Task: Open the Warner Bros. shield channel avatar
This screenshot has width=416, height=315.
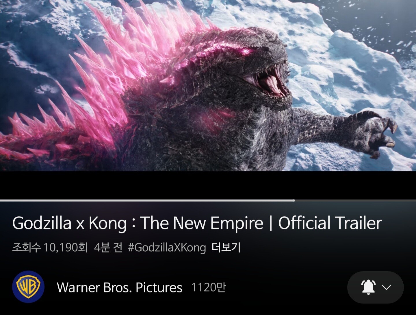Action: click(x=28, y=287)
